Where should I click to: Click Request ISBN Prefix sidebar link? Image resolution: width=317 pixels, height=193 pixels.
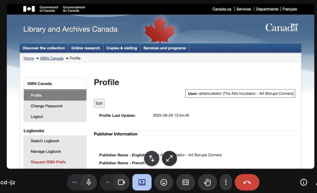tap(48, 162)
